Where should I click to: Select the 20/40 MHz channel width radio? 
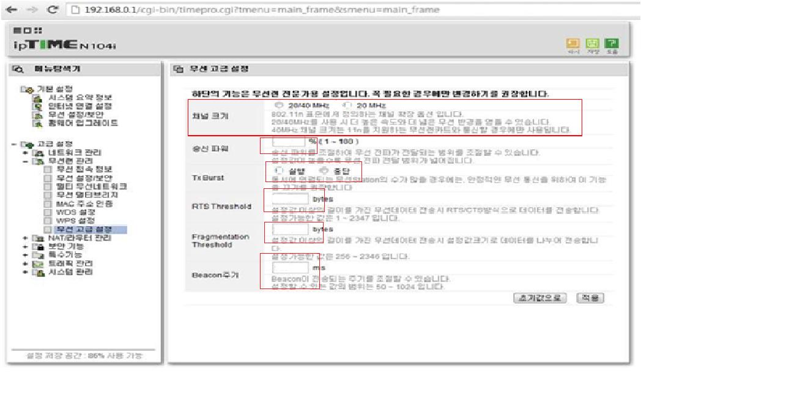(280, 106)
